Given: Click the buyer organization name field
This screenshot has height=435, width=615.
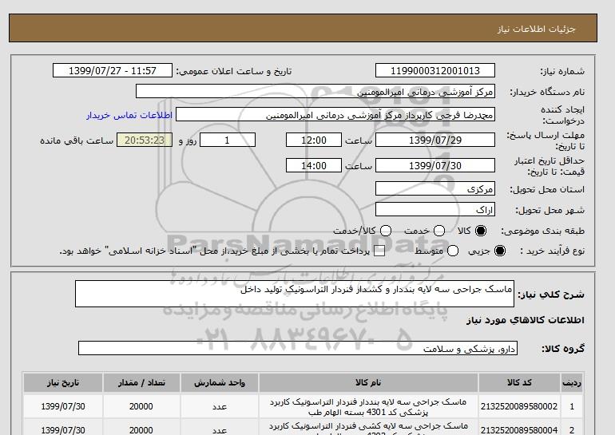Looking at the screenshot, I should pyautogui.click(x=315, y=91).
